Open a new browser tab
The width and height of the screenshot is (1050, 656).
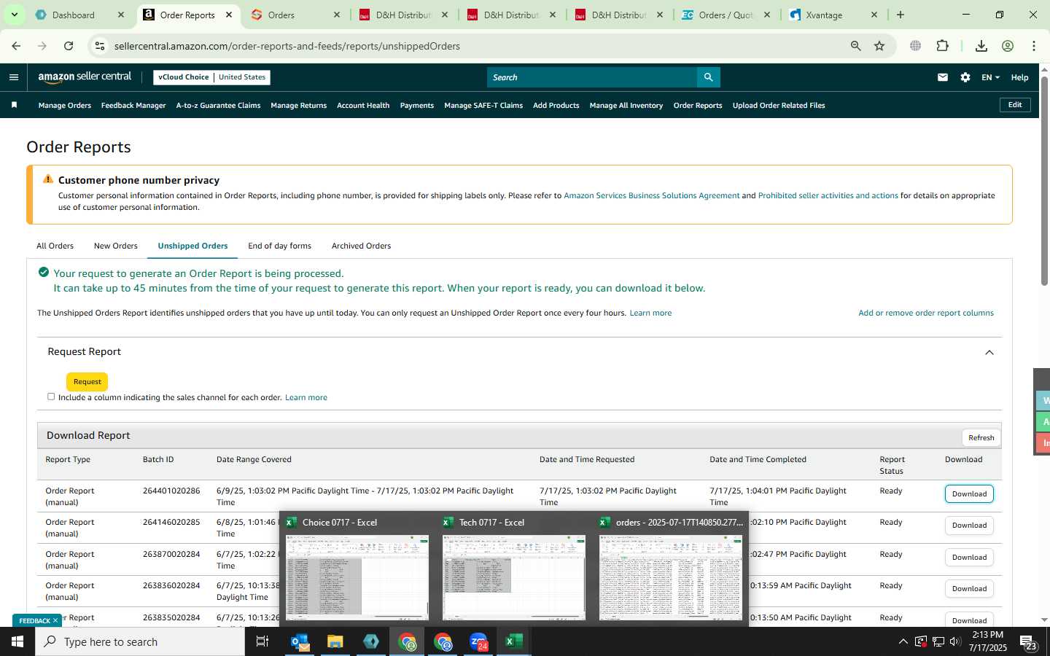(x=901, y=15)
